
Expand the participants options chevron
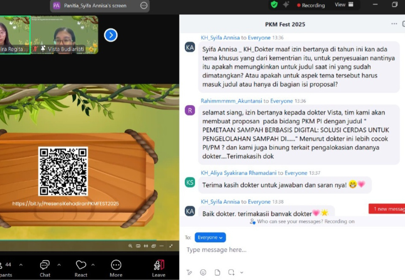click(x=21, y=265)
